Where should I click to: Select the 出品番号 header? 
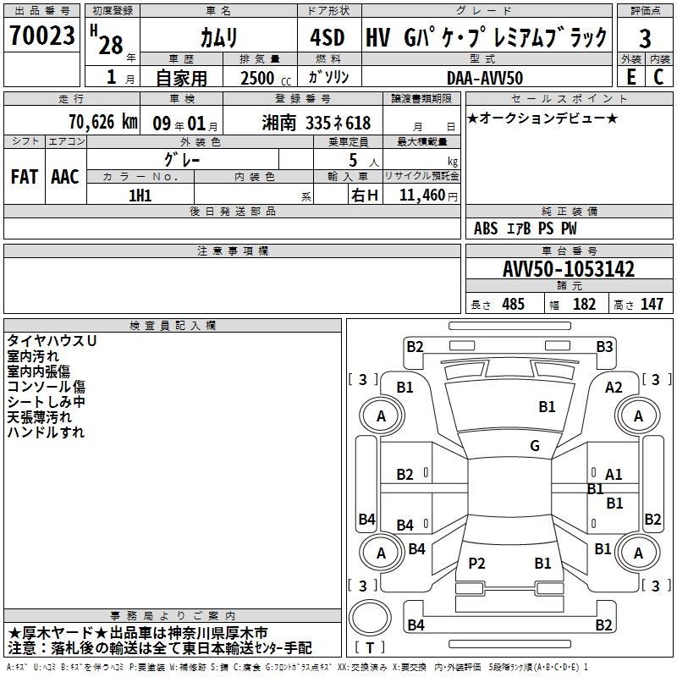tap(41, 11)
